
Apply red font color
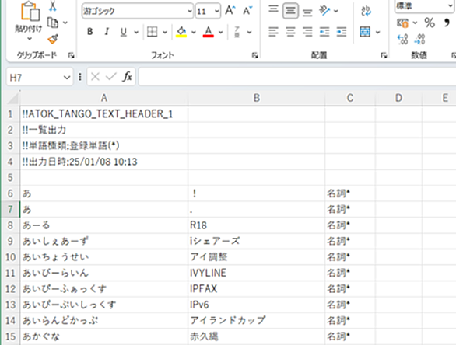pos(209,32)
